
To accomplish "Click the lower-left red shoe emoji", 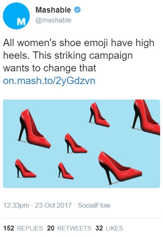I will pyautogui.click(x=26, y=168).
